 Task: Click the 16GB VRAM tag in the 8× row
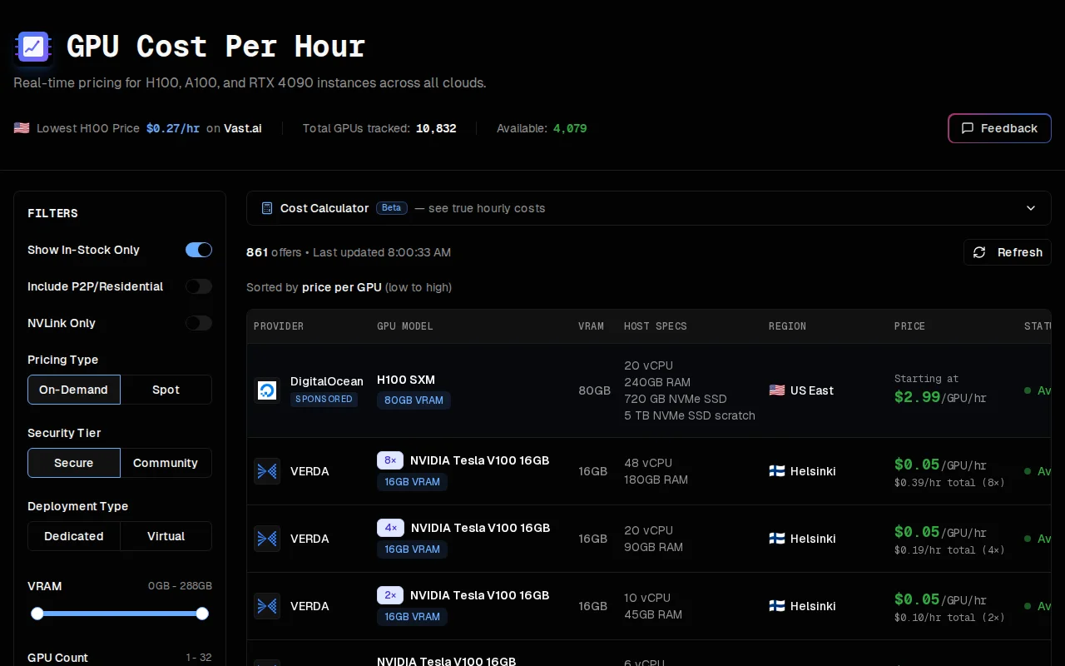(x=412, y=481)
